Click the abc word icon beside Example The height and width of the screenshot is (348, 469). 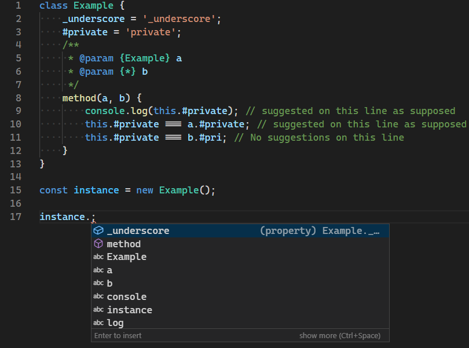(x=97, y=257)
